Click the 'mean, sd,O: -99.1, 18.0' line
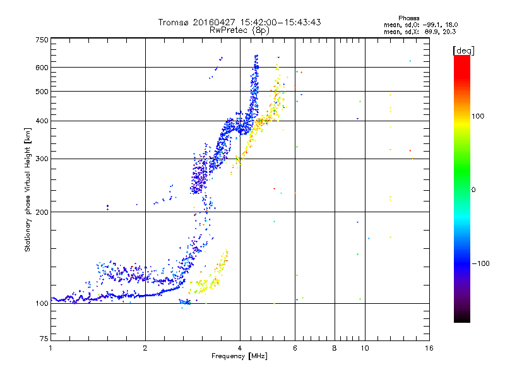Viewport: 505px width, 379px height. click(420, 25)
